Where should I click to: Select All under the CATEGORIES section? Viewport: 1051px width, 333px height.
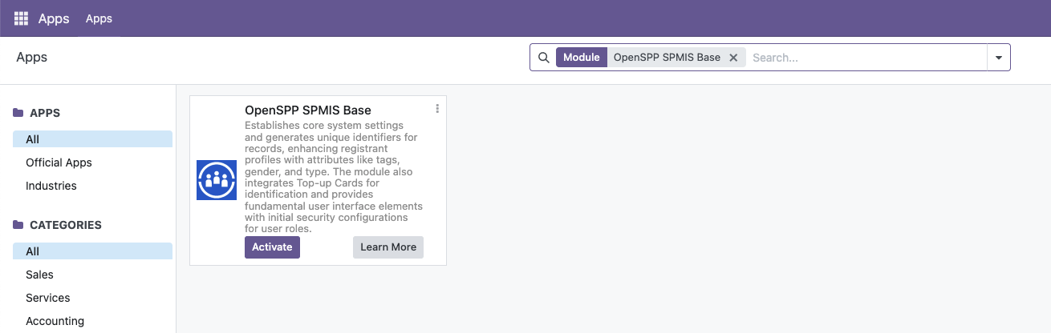pos(92,251)
